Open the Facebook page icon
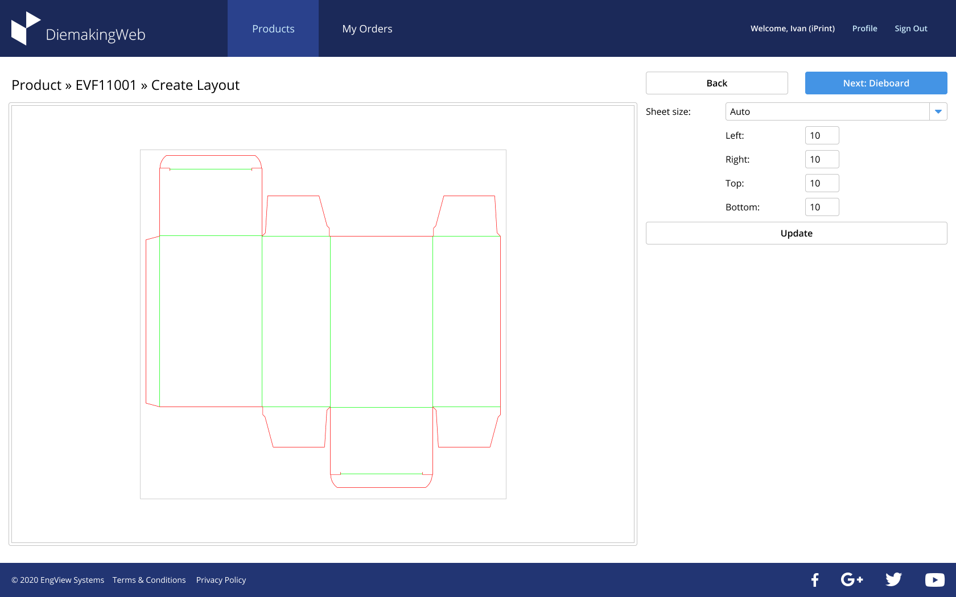Image resolution: width=956 pixels, height=597 pixels. [x=815, y=580]
